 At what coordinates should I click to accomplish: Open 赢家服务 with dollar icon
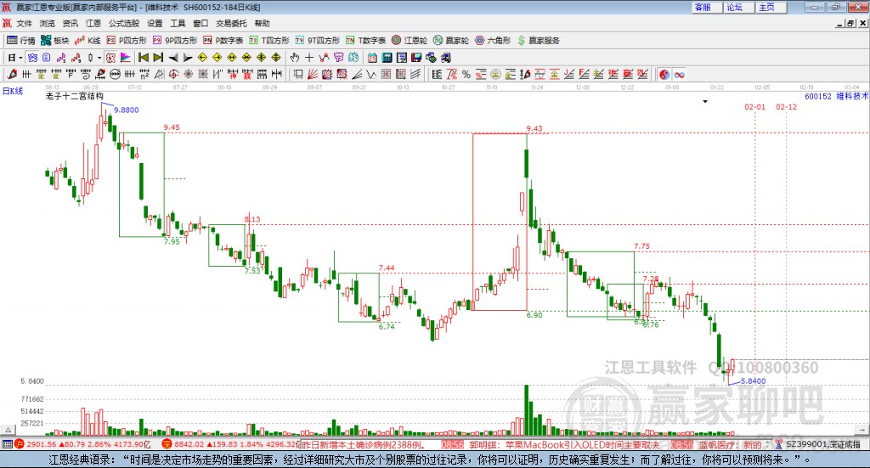538,41
